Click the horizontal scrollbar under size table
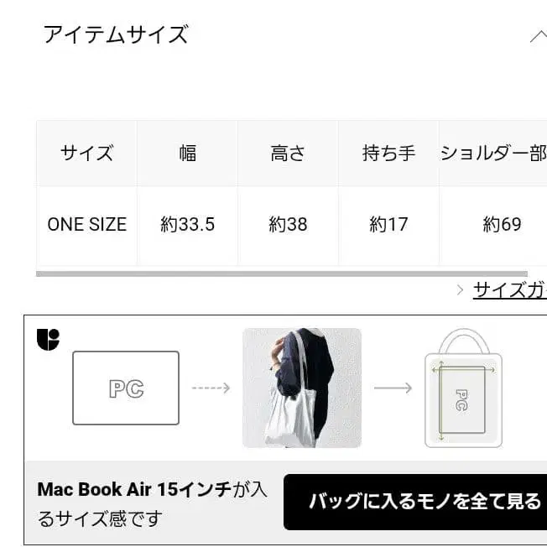The width and height of the screenshot is (547, 547). point(282,273)
